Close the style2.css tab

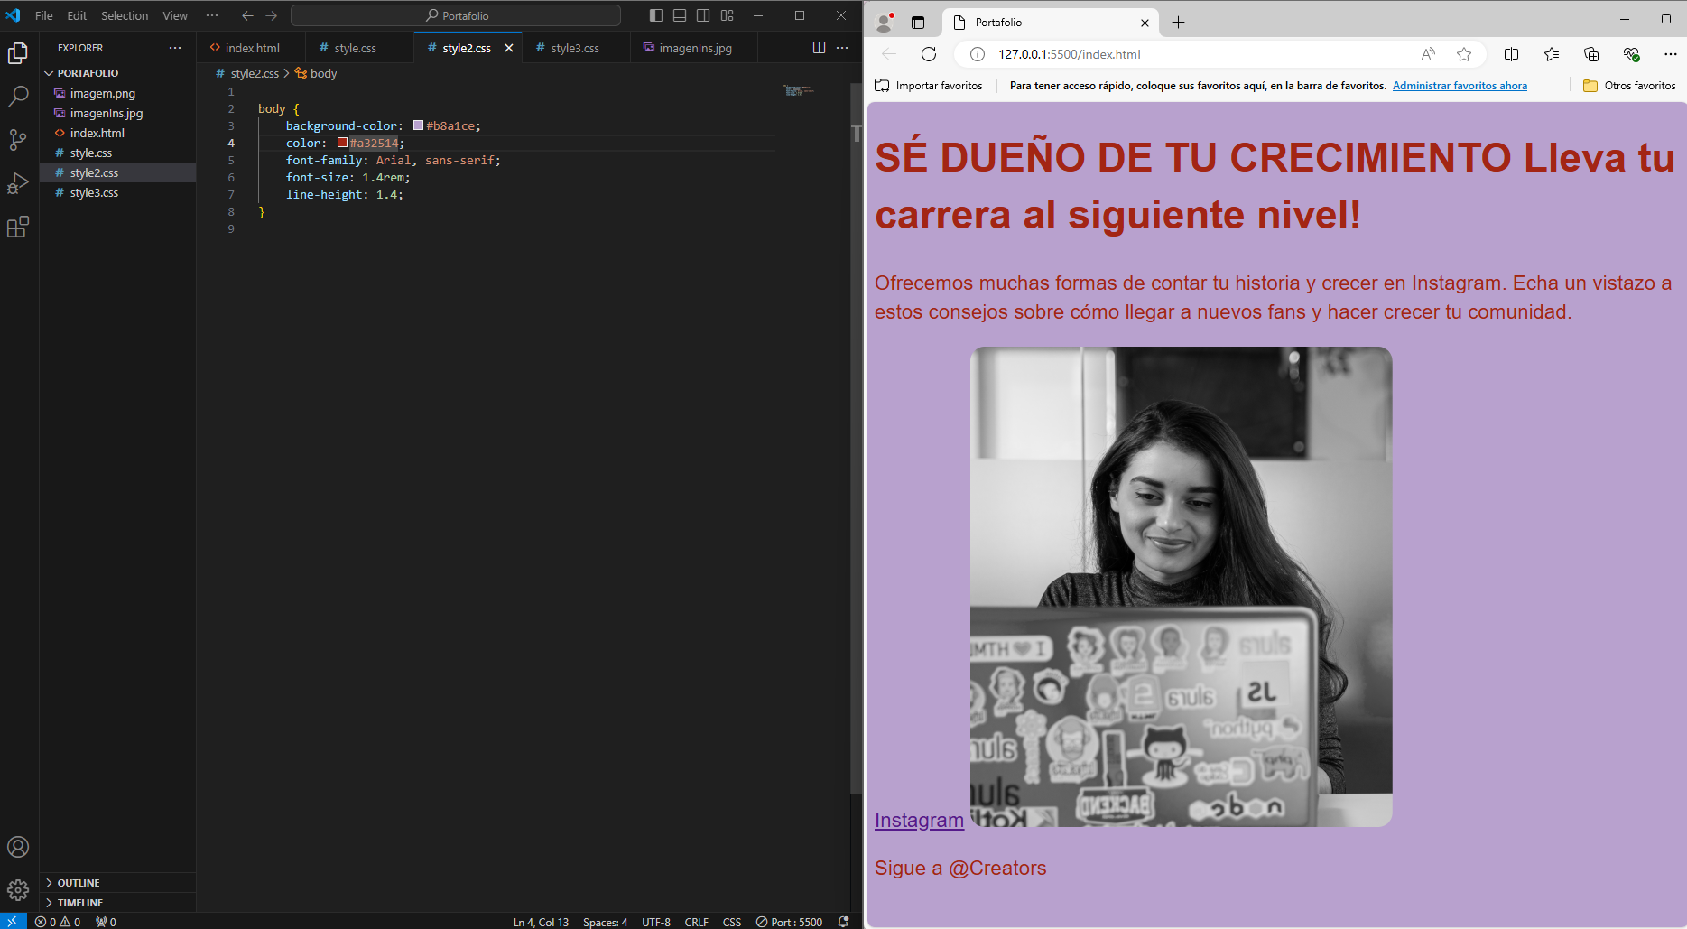(x=509, y=48)
